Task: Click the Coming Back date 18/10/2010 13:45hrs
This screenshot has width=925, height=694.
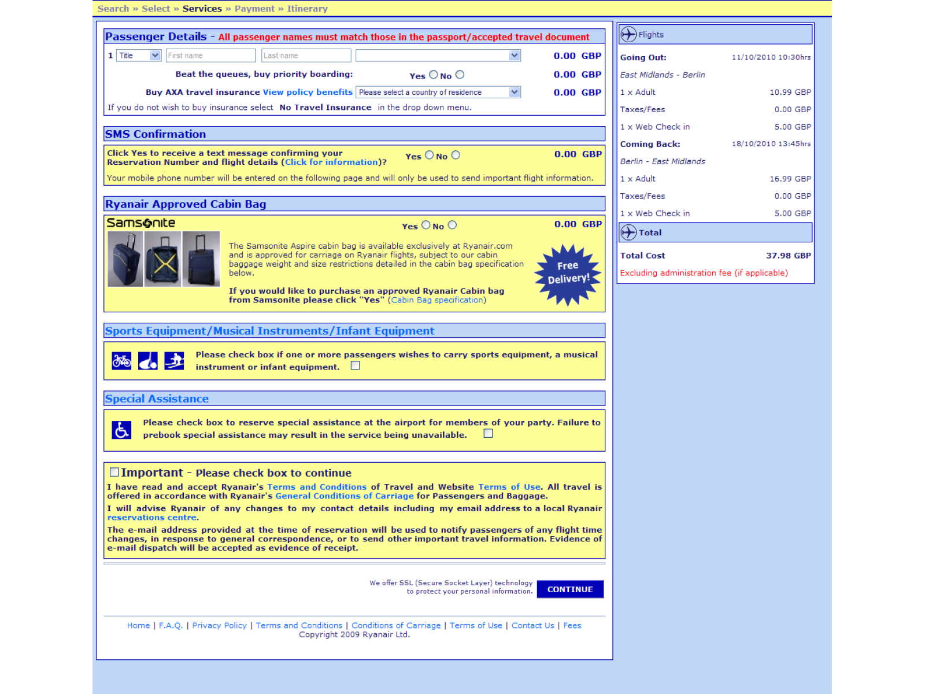Action: (771, 144)
